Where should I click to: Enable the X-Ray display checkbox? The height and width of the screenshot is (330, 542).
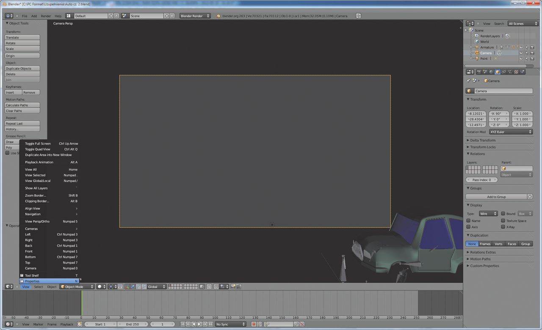(x=503, y=227)
